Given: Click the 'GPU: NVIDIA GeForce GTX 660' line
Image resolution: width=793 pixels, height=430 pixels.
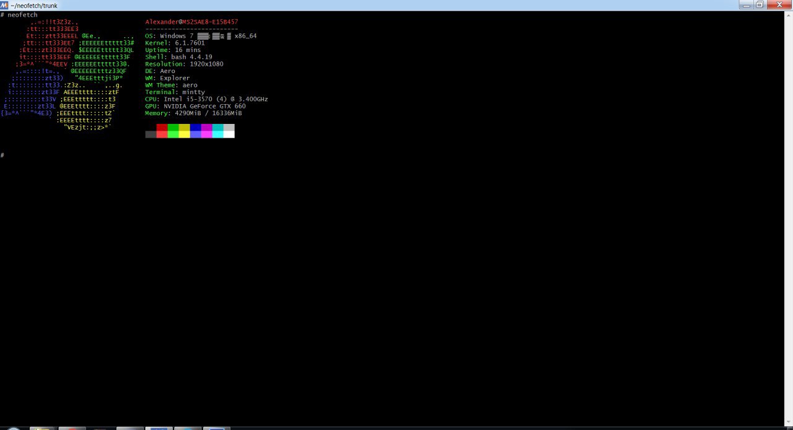Looking at the screenshot, I should click(196, 106).
